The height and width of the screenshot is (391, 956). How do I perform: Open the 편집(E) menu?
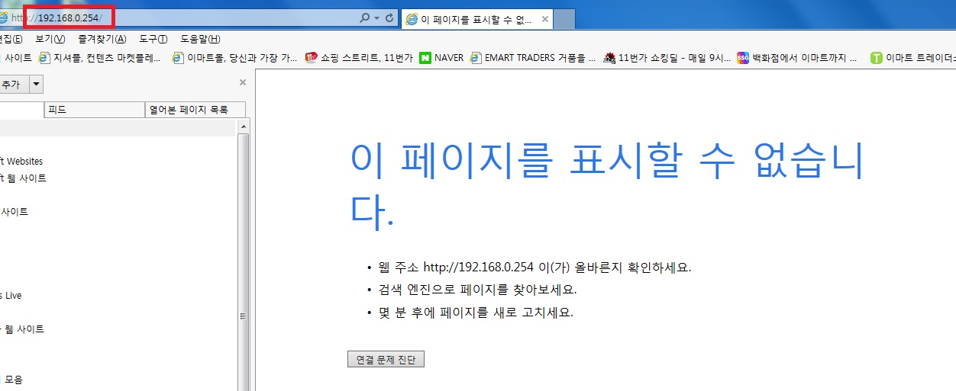click(x=11, y=39)
